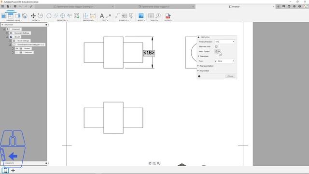Screen dimensions: 309x174
Task: Expand Sheet Settings in browser
Action: (10, 41)
